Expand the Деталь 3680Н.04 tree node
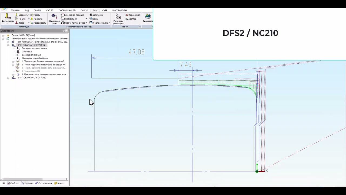 (3, 35)
